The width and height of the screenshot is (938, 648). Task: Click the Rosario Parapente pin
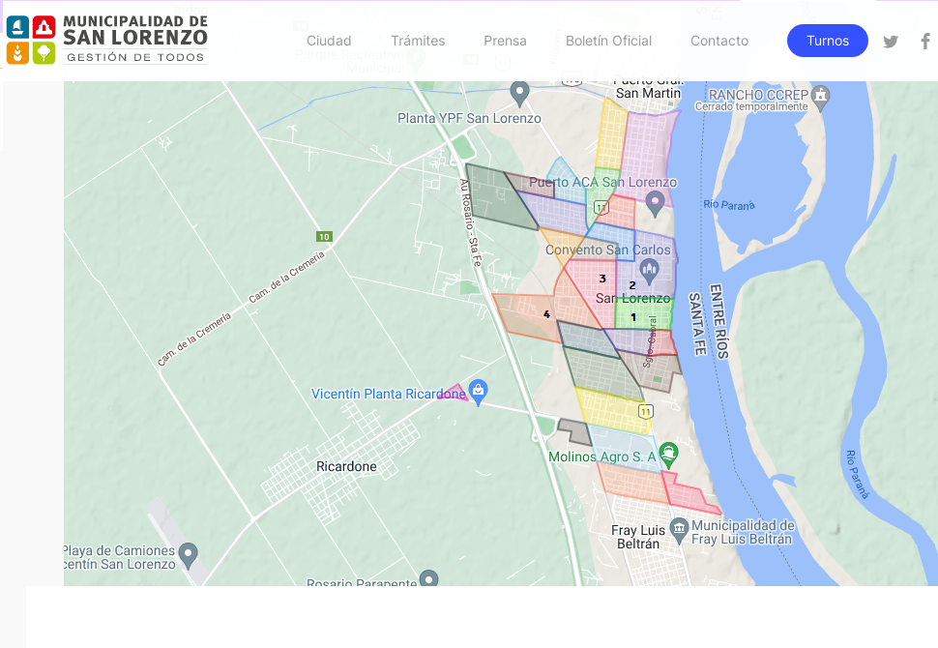(x=429, y=578)
